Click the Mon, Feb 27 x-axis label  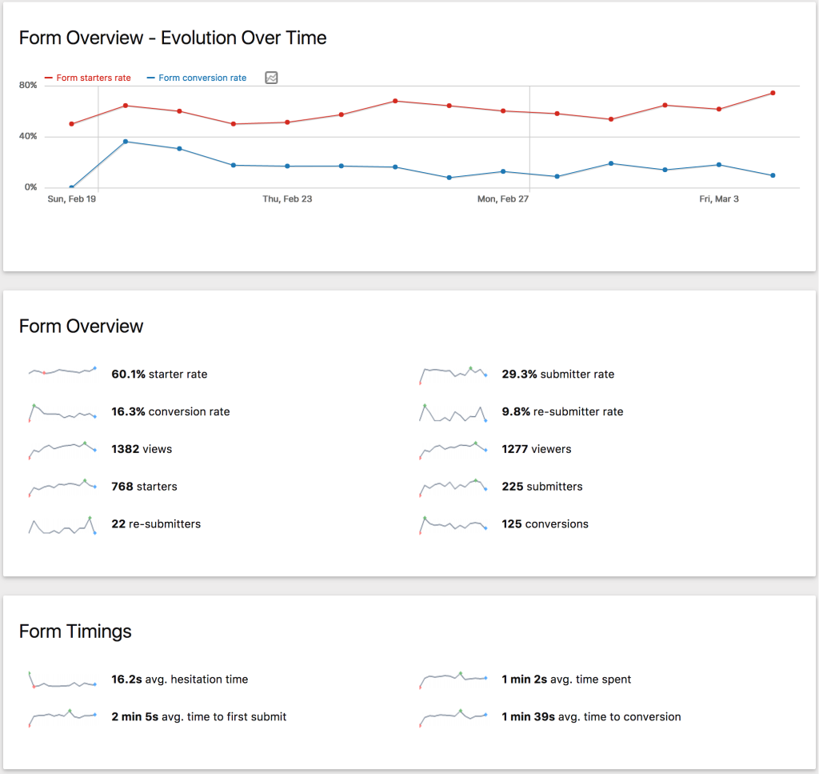point(503,199)
